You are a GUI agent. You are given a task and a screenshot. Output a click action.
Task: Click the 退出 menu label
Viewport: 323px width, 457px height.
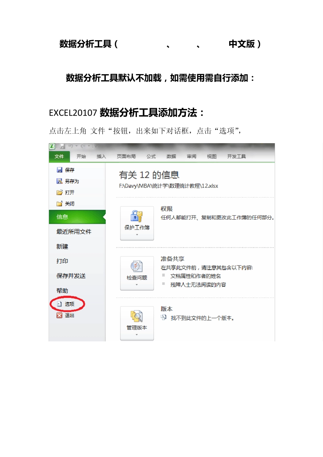coord(70,316)
